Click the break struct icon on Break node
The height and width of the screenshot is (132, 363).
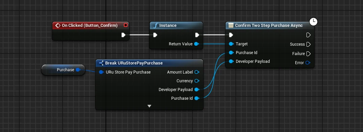101,63
